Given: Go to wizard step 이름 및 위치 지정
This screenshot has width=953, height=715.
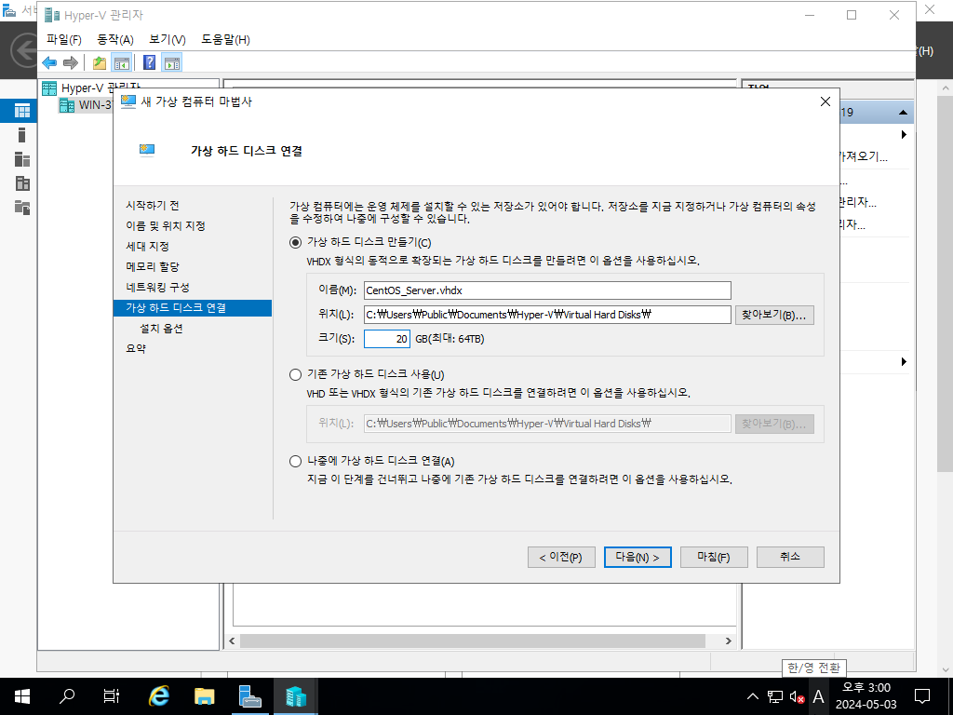Looking at the screenshot, I should 166,226.
